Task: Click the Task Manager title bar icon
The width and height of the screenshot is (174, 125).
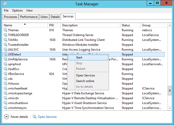Action: [x=5, y=4]
